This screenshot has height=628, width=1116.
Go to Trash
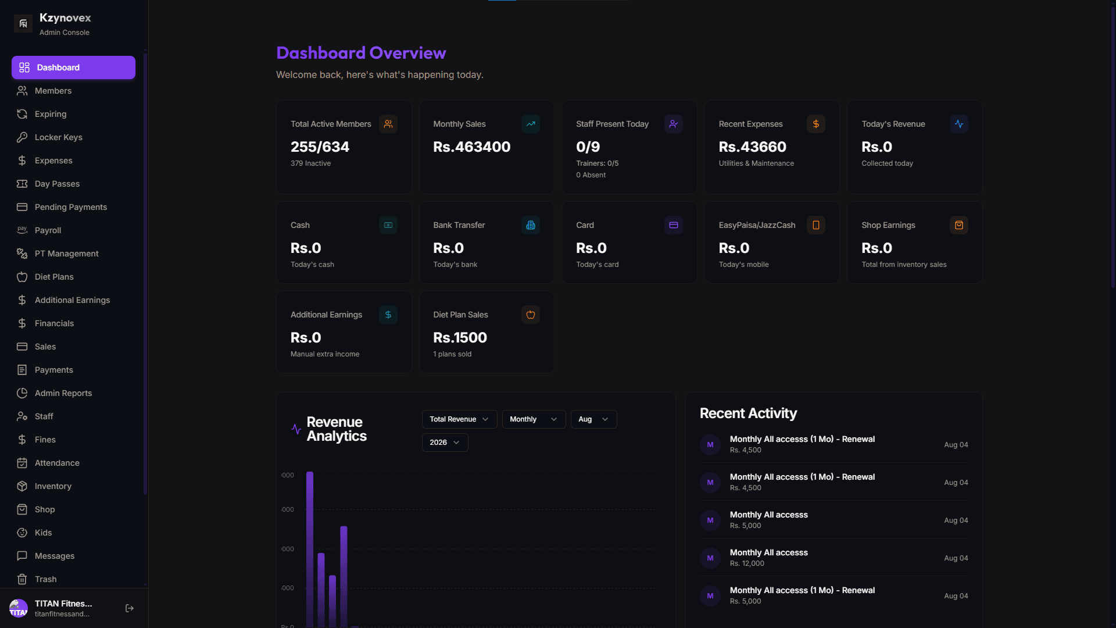(x=73, y=579)
